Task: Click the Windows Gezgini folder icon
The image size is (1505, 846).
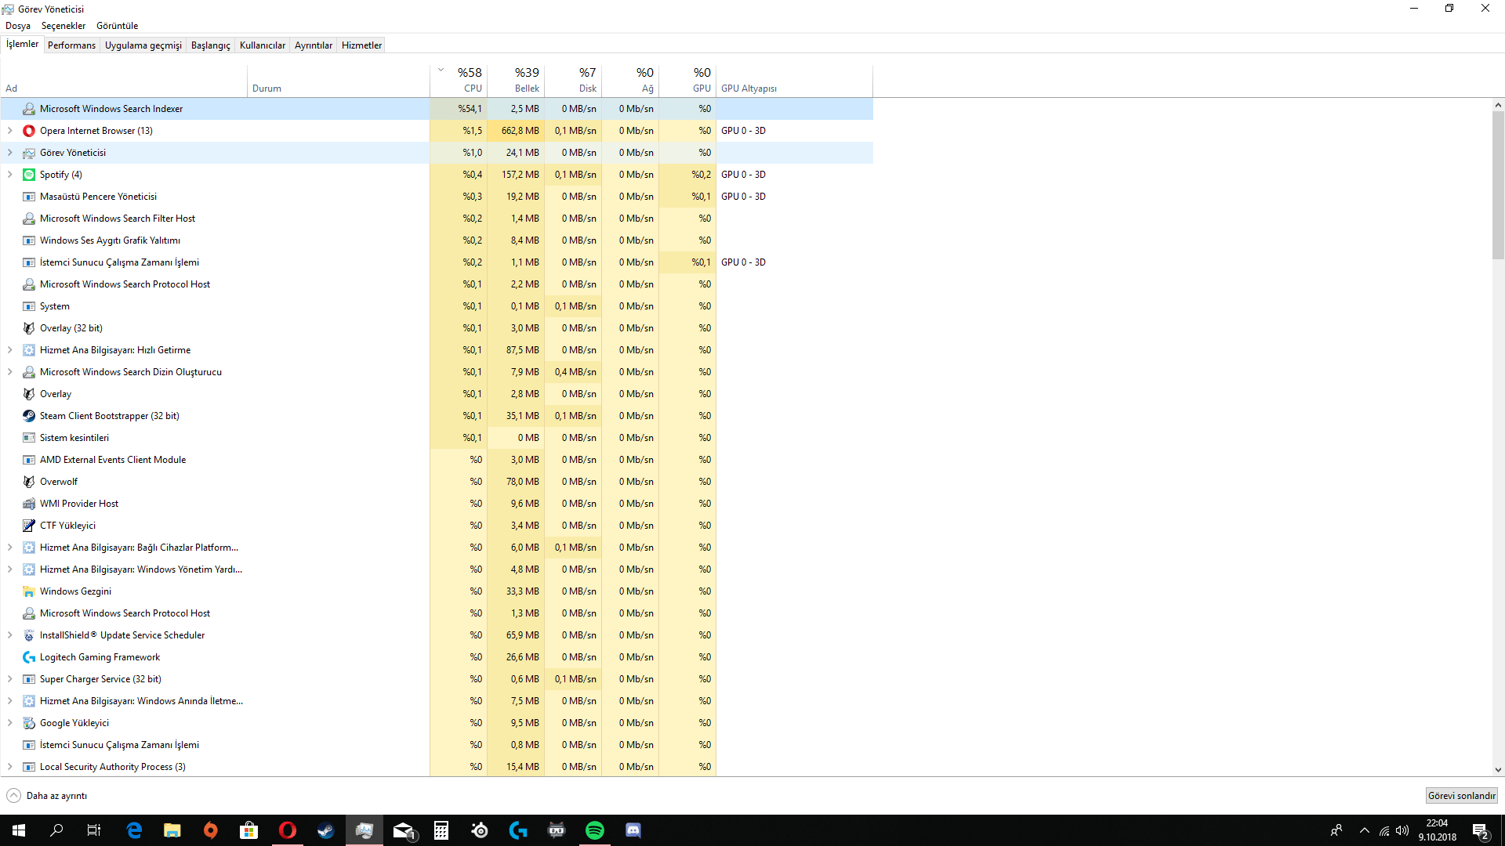Action: click(x=29, y=591)
